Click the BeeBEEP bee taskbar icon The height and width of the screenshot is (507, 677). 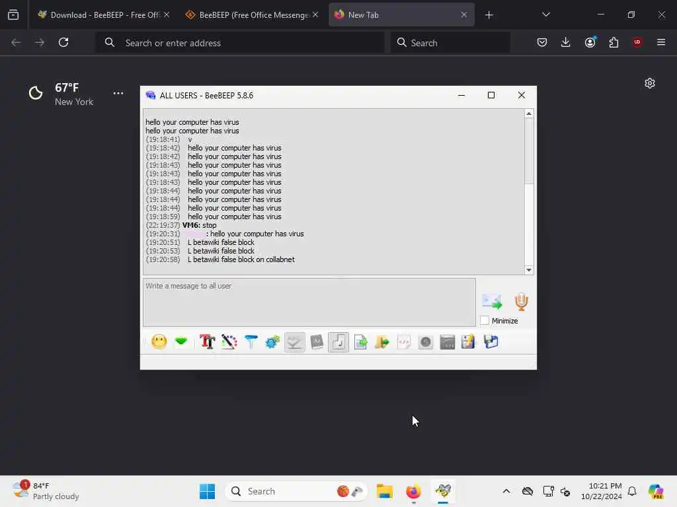(443, 491)
